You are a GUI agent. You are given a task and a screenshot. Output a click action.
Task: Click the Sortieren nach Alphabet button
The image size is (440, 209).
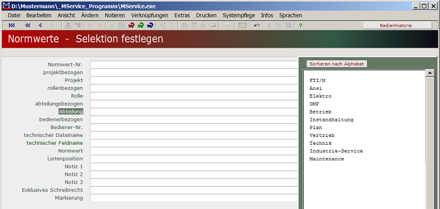(336, 64)
